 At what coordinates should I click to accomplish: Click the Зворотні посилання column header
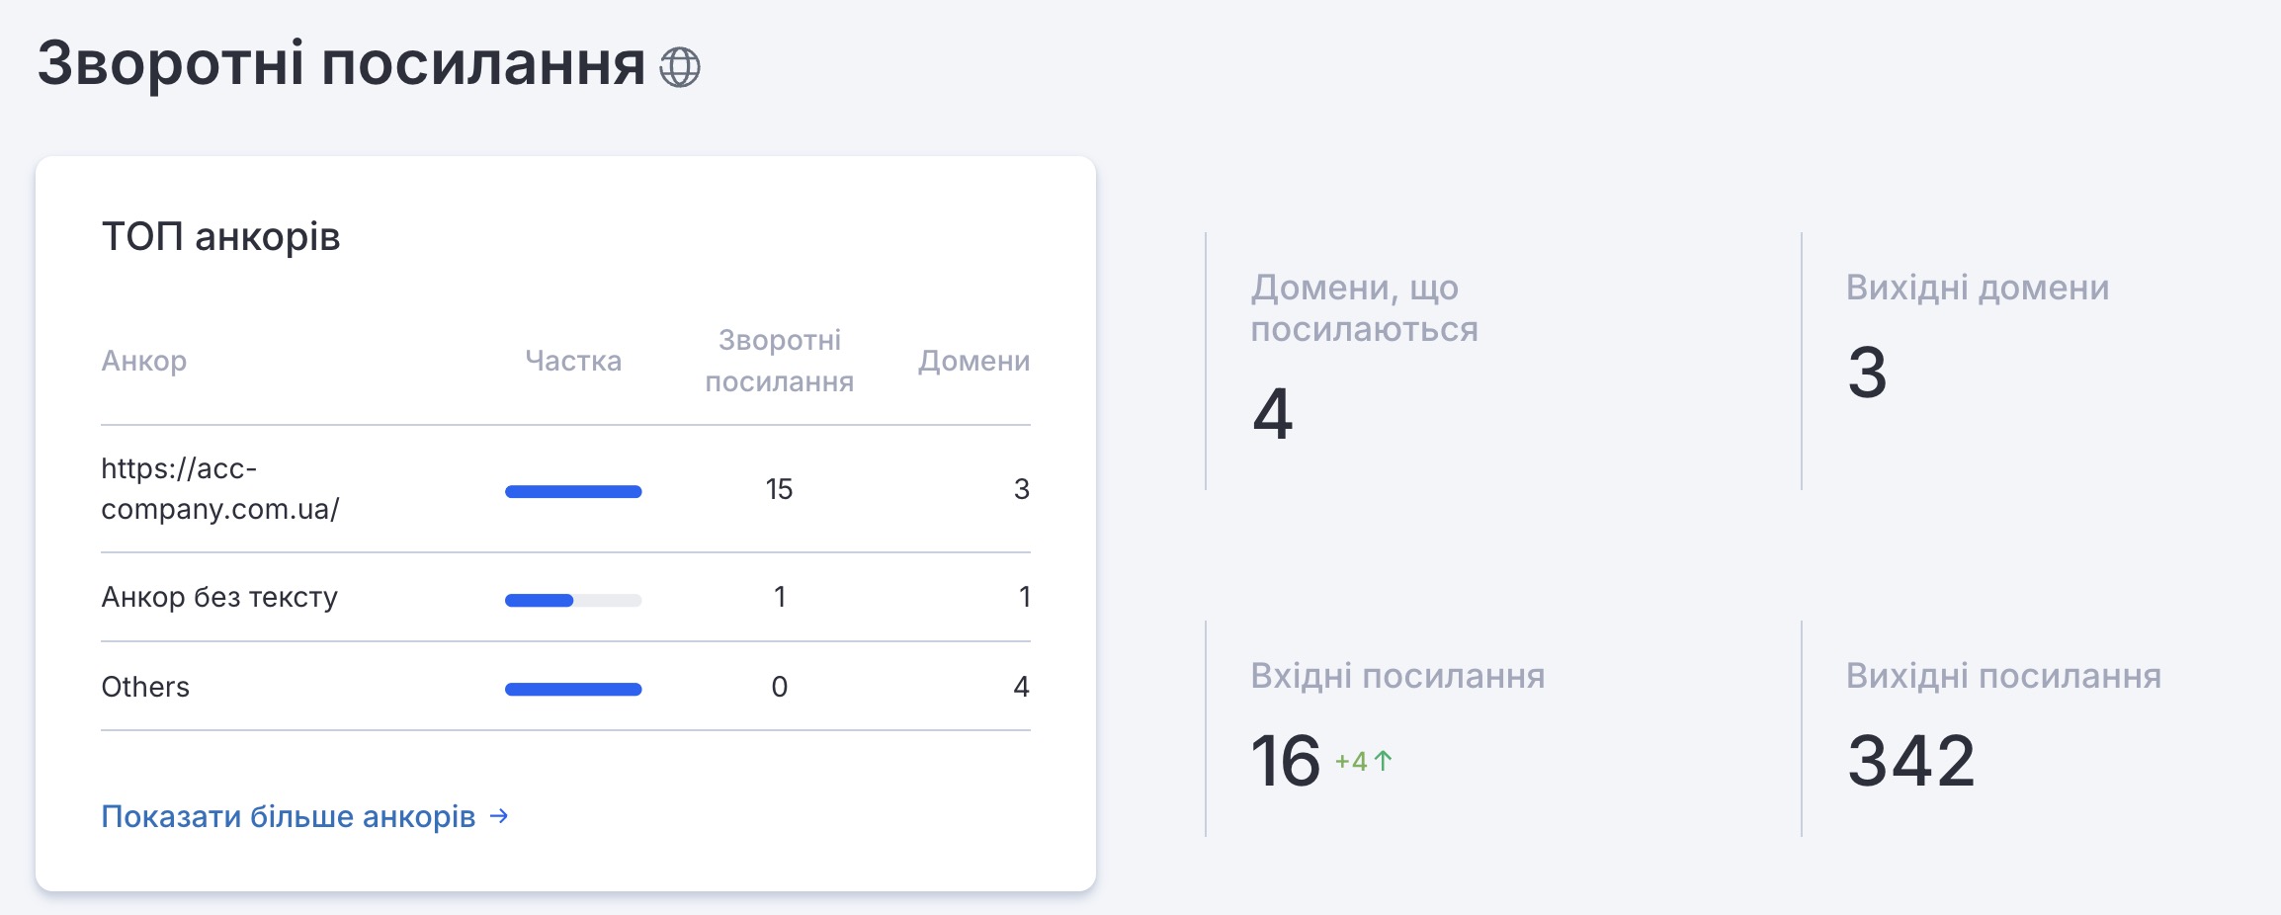(779, 361)
